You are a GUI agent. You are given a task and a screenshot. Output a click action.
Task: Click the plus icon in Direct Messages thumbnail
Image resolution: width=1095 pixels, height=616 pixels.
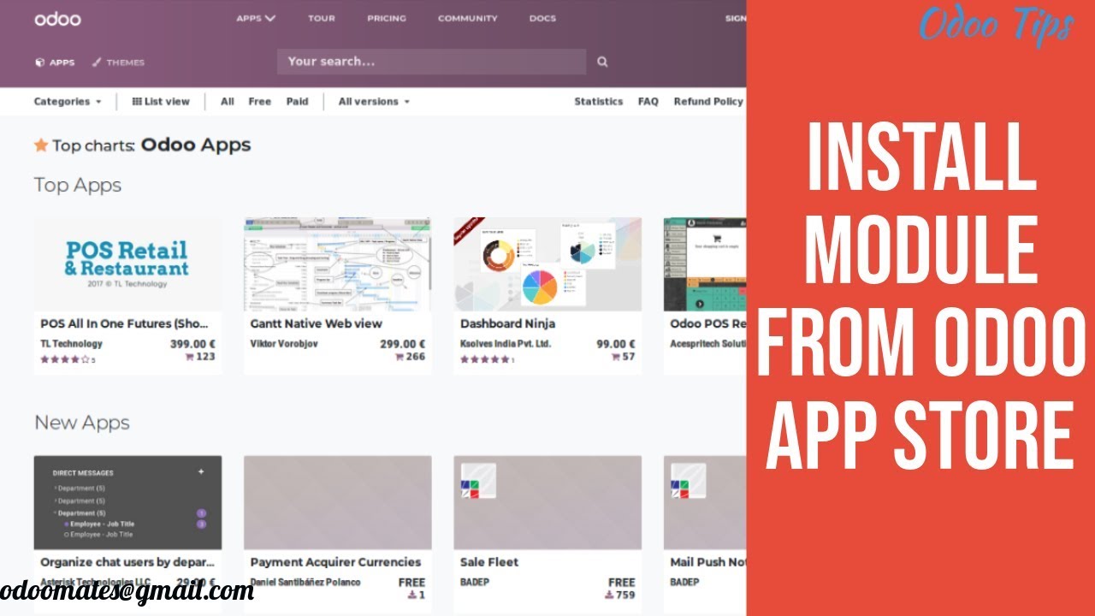[201, 471]
